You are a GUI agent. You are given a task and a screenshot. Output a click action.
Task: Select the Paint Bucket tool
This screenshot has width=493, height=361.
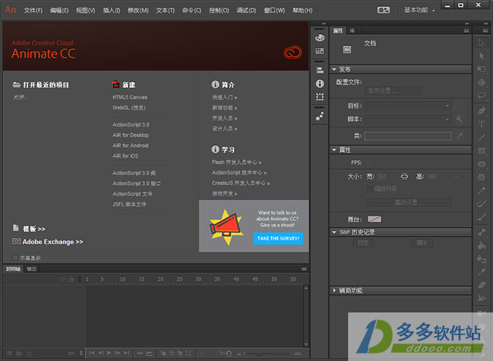482,245
